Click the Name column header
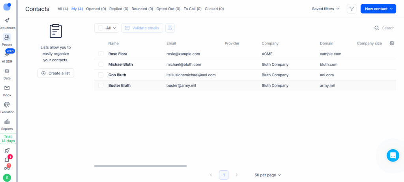This screenshot has width=404, height=182. click(x=113, y=43)
